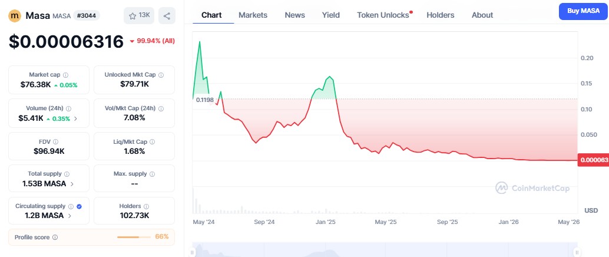Screen dimensions: 609x257
Task: Open the News tab
Action: (x=295, y=15)
